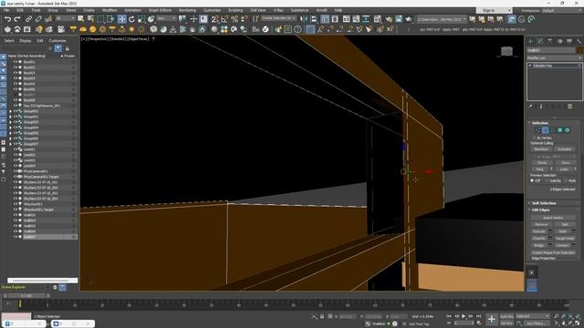The height and width of the screenshot is (328, 584).
Task: Select the Off preview selection radio button
Action: click(x=532, y=180)
